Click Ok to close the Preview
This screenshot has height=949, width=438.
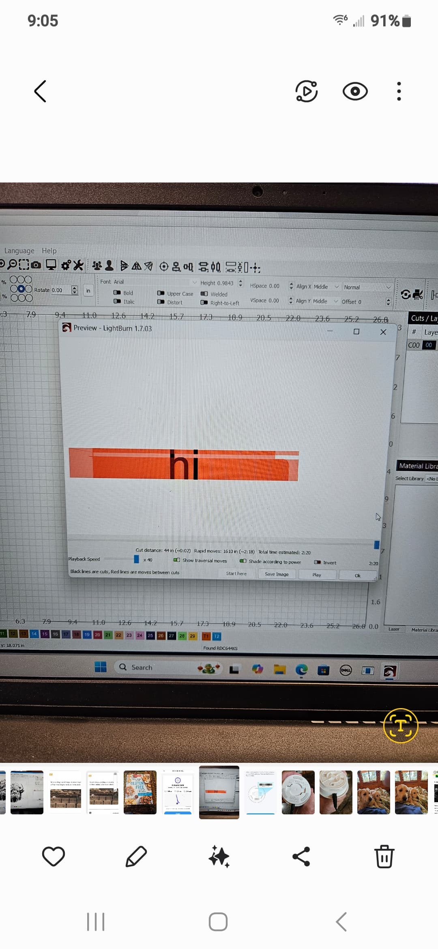pos(357,575)
